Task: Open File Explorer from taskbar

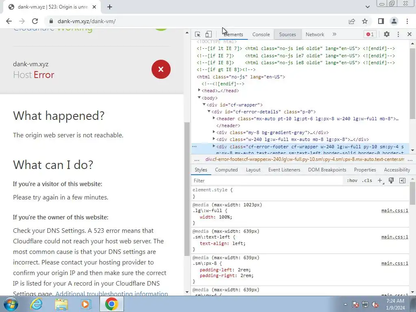Action: click(61, 304)
